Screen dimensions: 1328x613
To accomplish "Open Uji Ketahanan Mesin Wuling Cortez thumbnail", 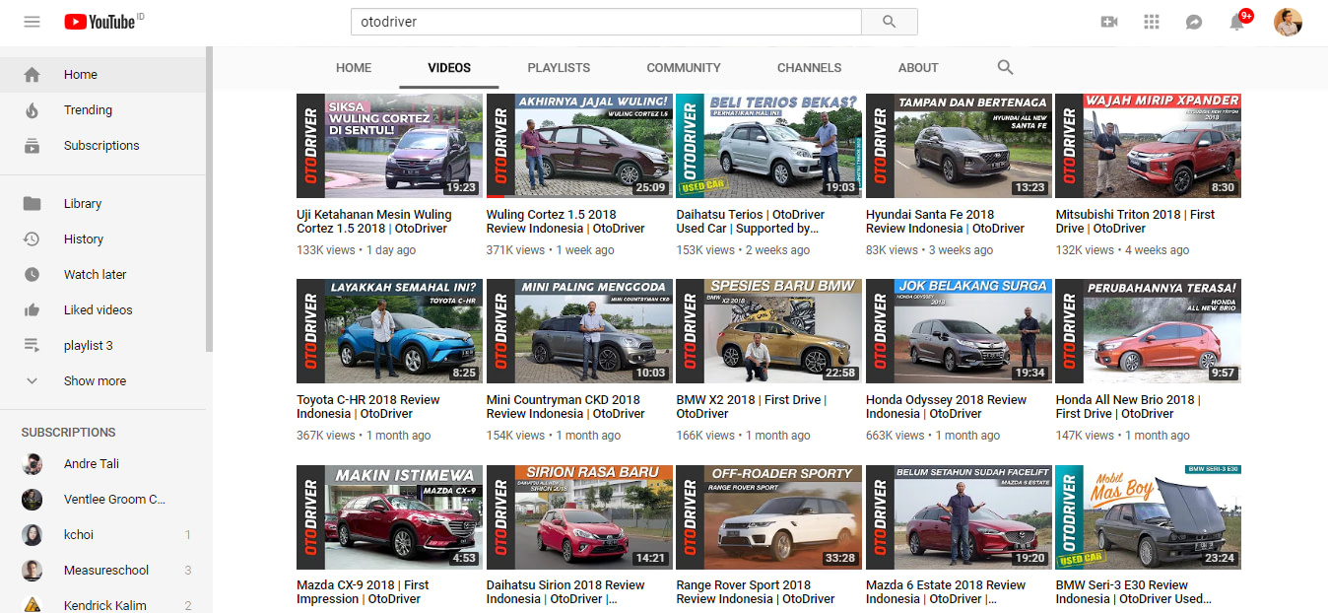I will (389, 146).
